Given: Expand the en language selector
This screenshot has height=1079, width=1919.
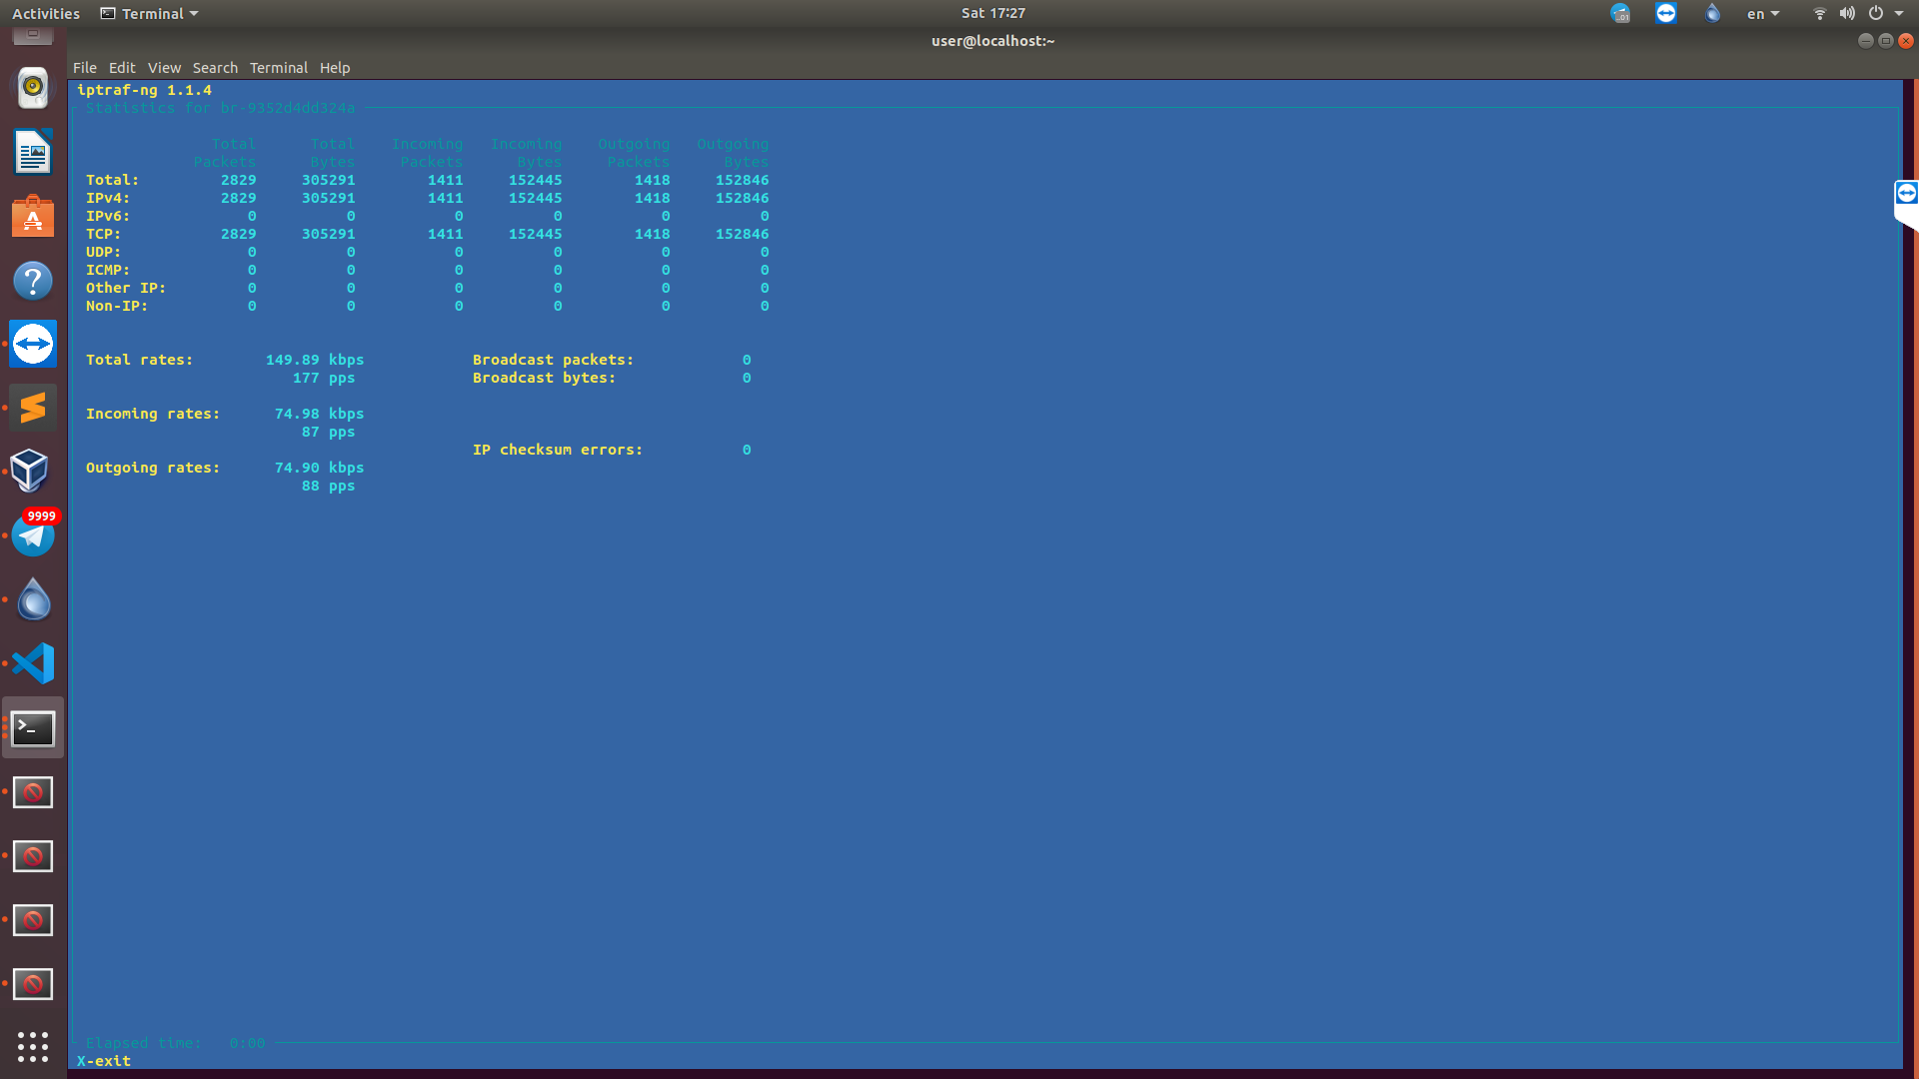Looking at the screenshot, I should point(1763,14).
